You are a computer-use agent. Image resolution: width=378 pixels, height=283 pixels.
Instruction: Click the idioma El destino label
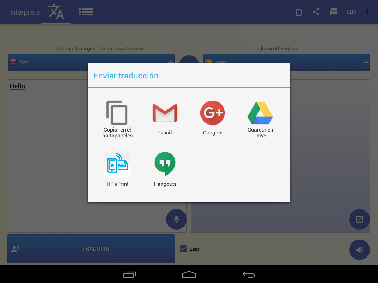point(277,49)
